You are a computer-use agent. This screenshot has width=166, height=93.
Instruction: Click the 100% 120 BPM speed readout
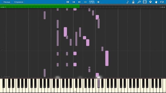92,2
